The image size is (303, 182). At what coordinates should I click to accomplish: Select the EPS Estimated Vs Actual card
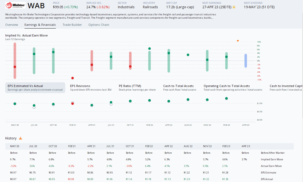(x=35, y=88)
